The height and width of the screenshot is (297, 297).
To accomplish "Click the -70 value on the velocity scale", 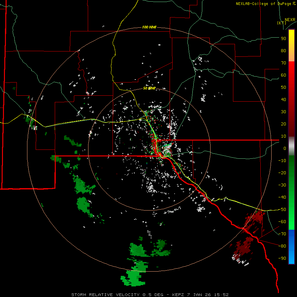I will pyautogui.click(x=282, y=234).
